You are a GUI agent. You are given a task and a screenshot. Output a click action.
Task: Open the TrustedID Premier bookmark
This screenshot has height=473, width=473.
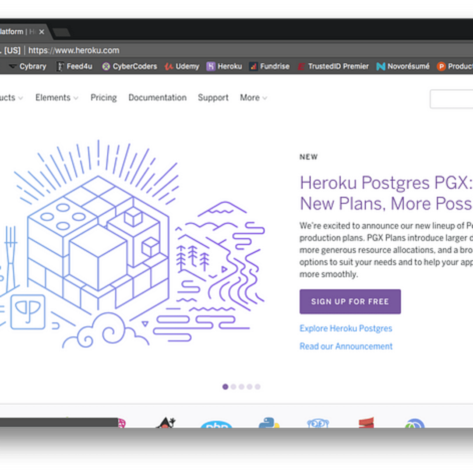[x=333, y=67]
